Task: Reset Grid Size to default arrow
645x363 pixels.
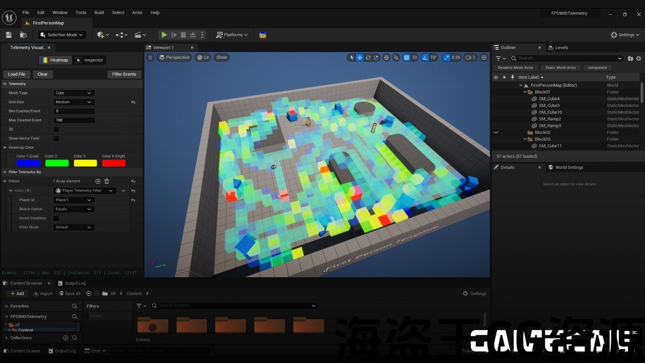Action: [133, 102]
